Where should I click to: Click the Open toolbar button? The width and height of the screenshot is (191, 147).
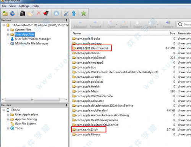111,25
